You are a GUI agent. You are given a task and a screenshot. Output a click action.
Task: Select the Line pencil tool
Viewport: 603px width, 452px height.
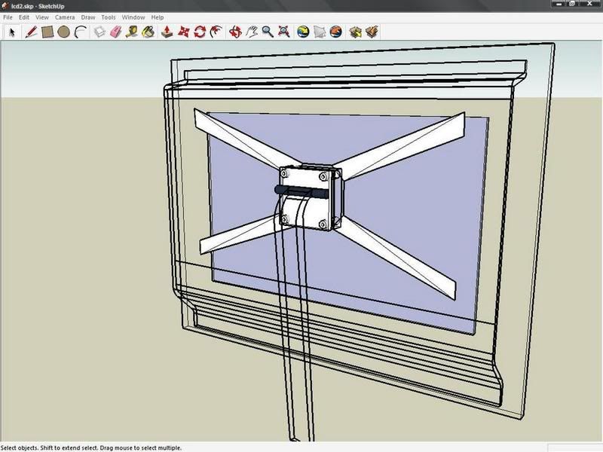[x=31, y=32]
